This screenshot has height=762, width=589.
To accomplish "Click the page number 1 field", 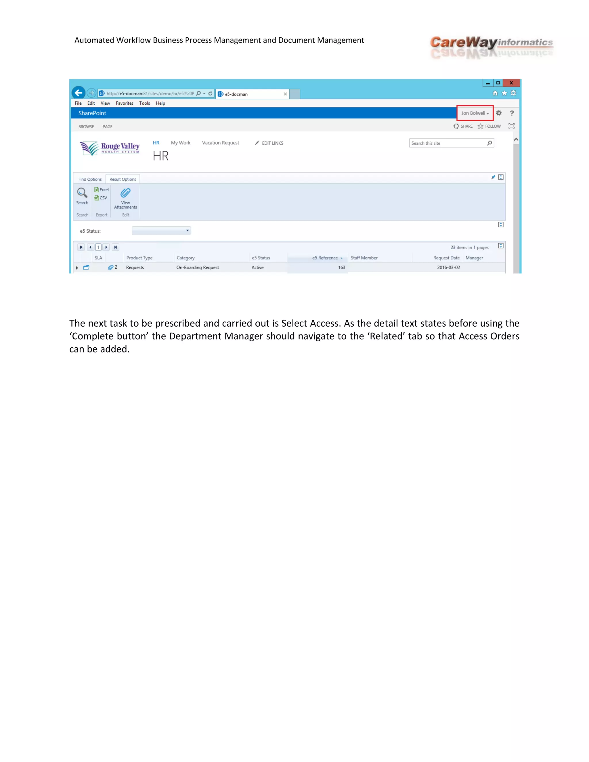I will [x=98, y=247].
